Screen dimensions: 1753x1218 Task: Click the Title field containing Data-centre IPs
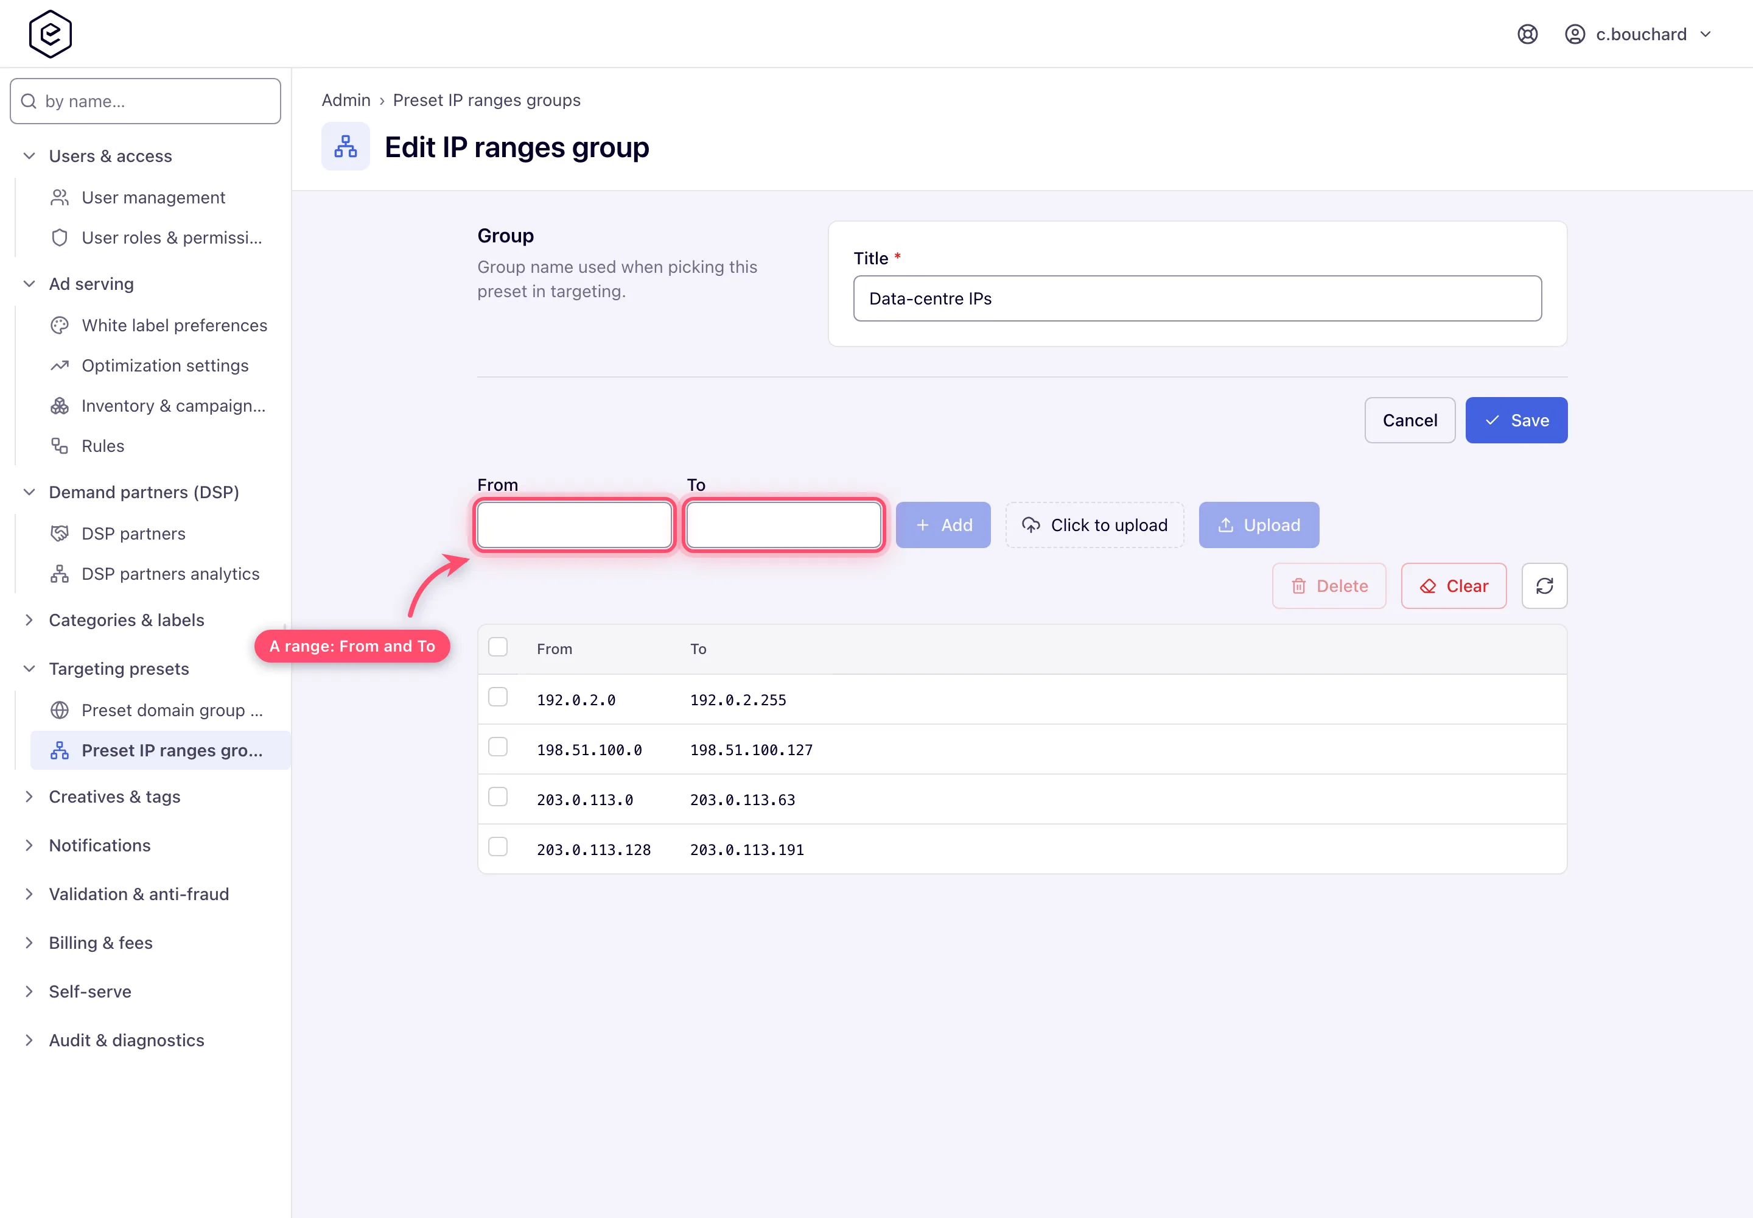tap(1197, 298)
